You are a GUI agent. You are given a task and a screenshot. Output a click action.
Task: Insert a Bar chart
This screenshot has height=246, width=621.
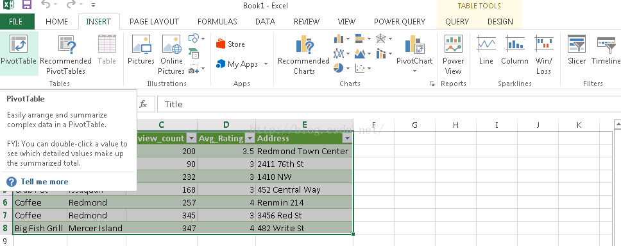coord(360,39)
